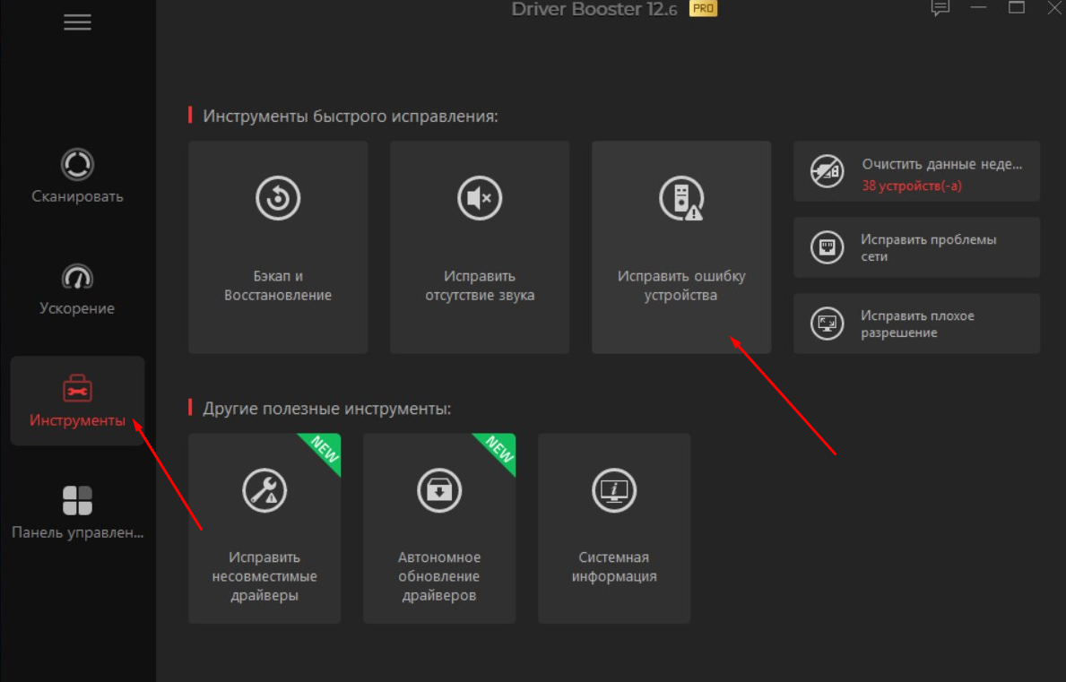Click the system information monitor icon
The width and height of the screenshot is (1066, 682).
tap(614, 490)
